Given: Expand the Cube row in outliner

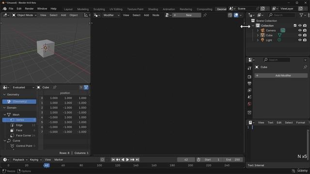Looking at the screenshot, I should tap(258, 35).
